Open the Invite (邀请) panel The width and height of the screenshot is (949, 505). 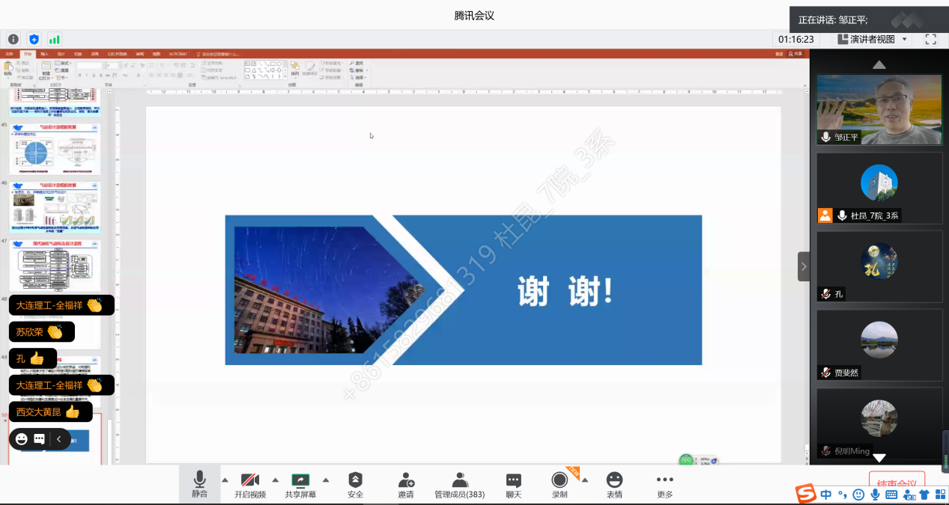[405, 484]
